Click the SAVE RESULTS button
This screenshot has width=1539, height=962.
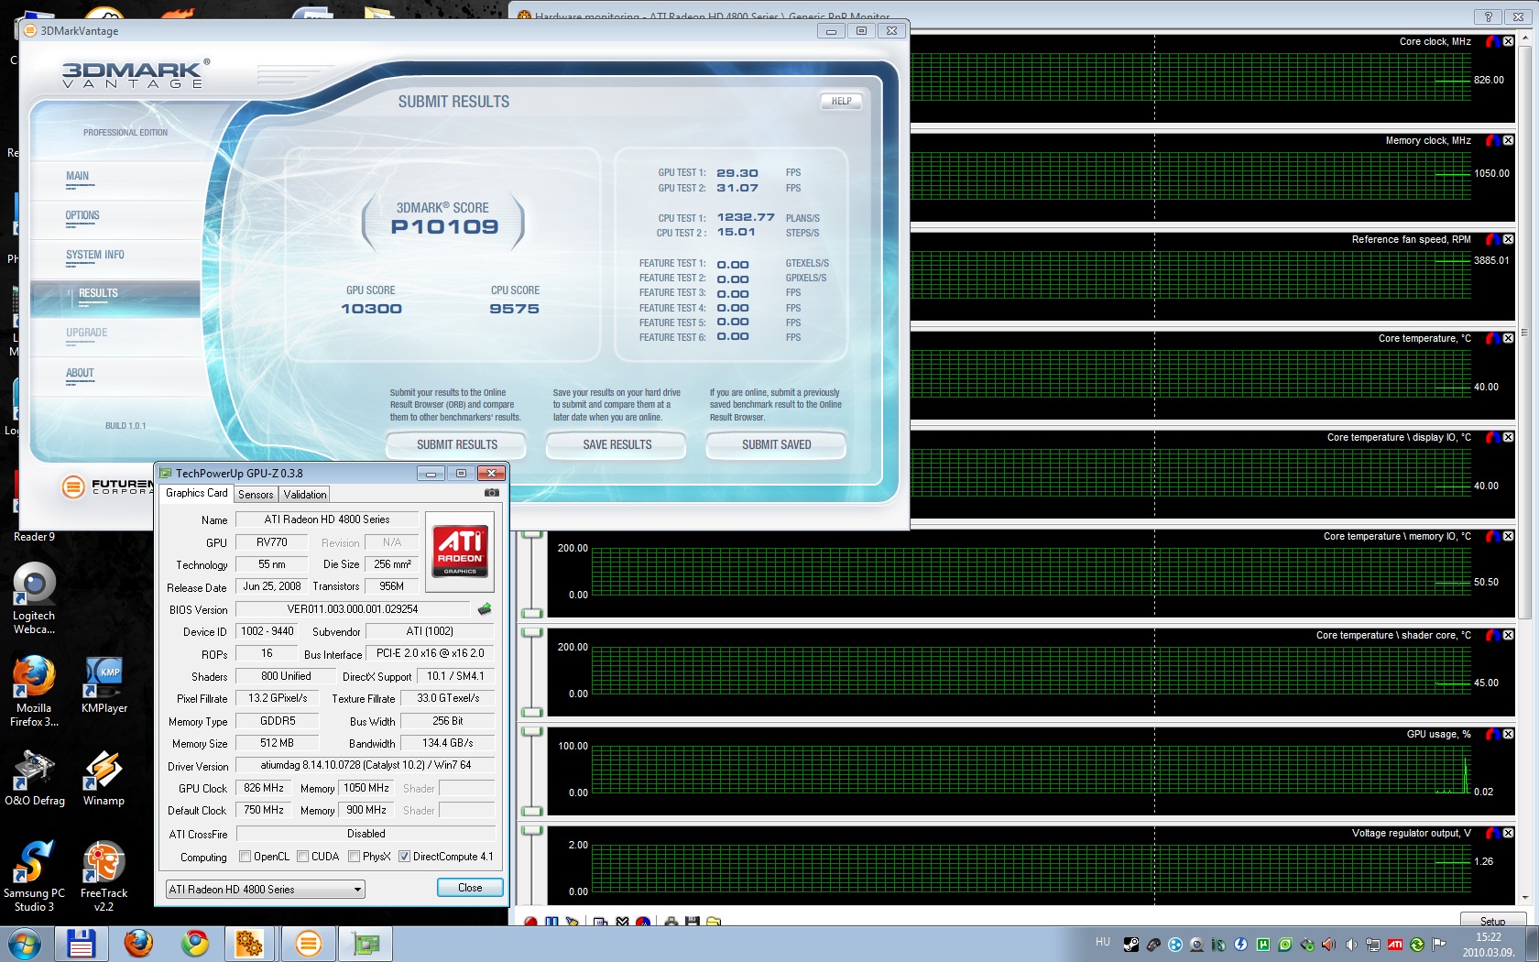point(617,445)
